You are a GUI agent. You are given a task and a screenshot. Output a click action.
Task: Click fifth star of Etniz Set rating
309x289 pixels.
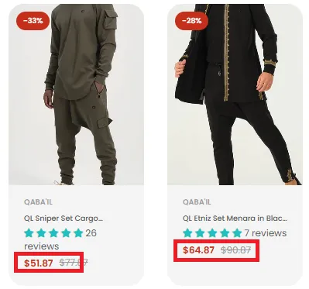[237, 233]
